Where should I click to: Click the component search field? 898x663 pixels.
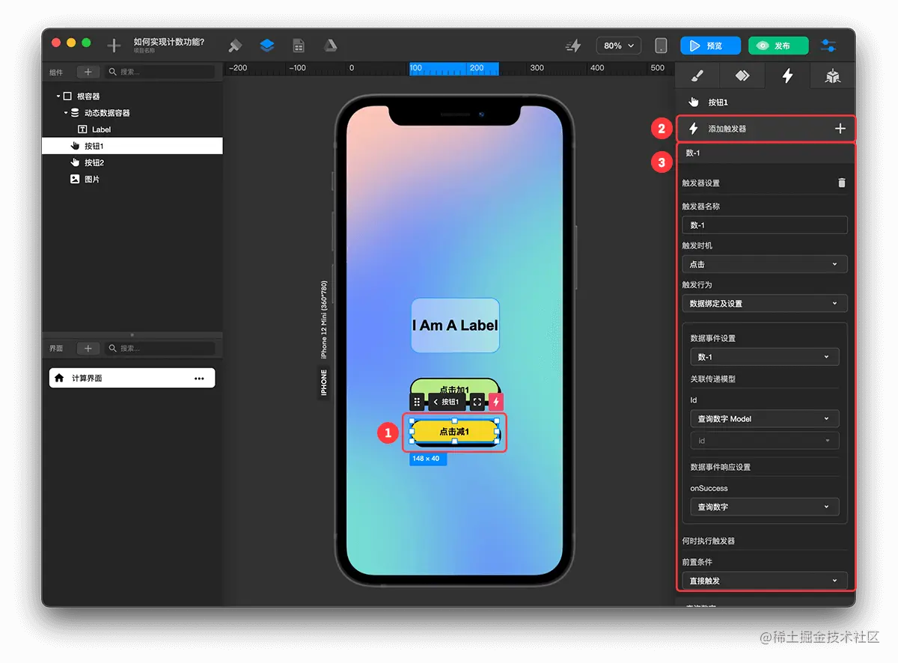tap(159, 72)
